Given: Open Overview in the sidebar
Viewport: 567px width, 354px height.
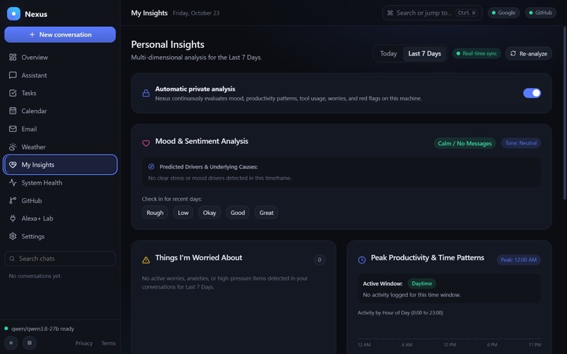Looking at the screenshot, I should click(60, 57).
